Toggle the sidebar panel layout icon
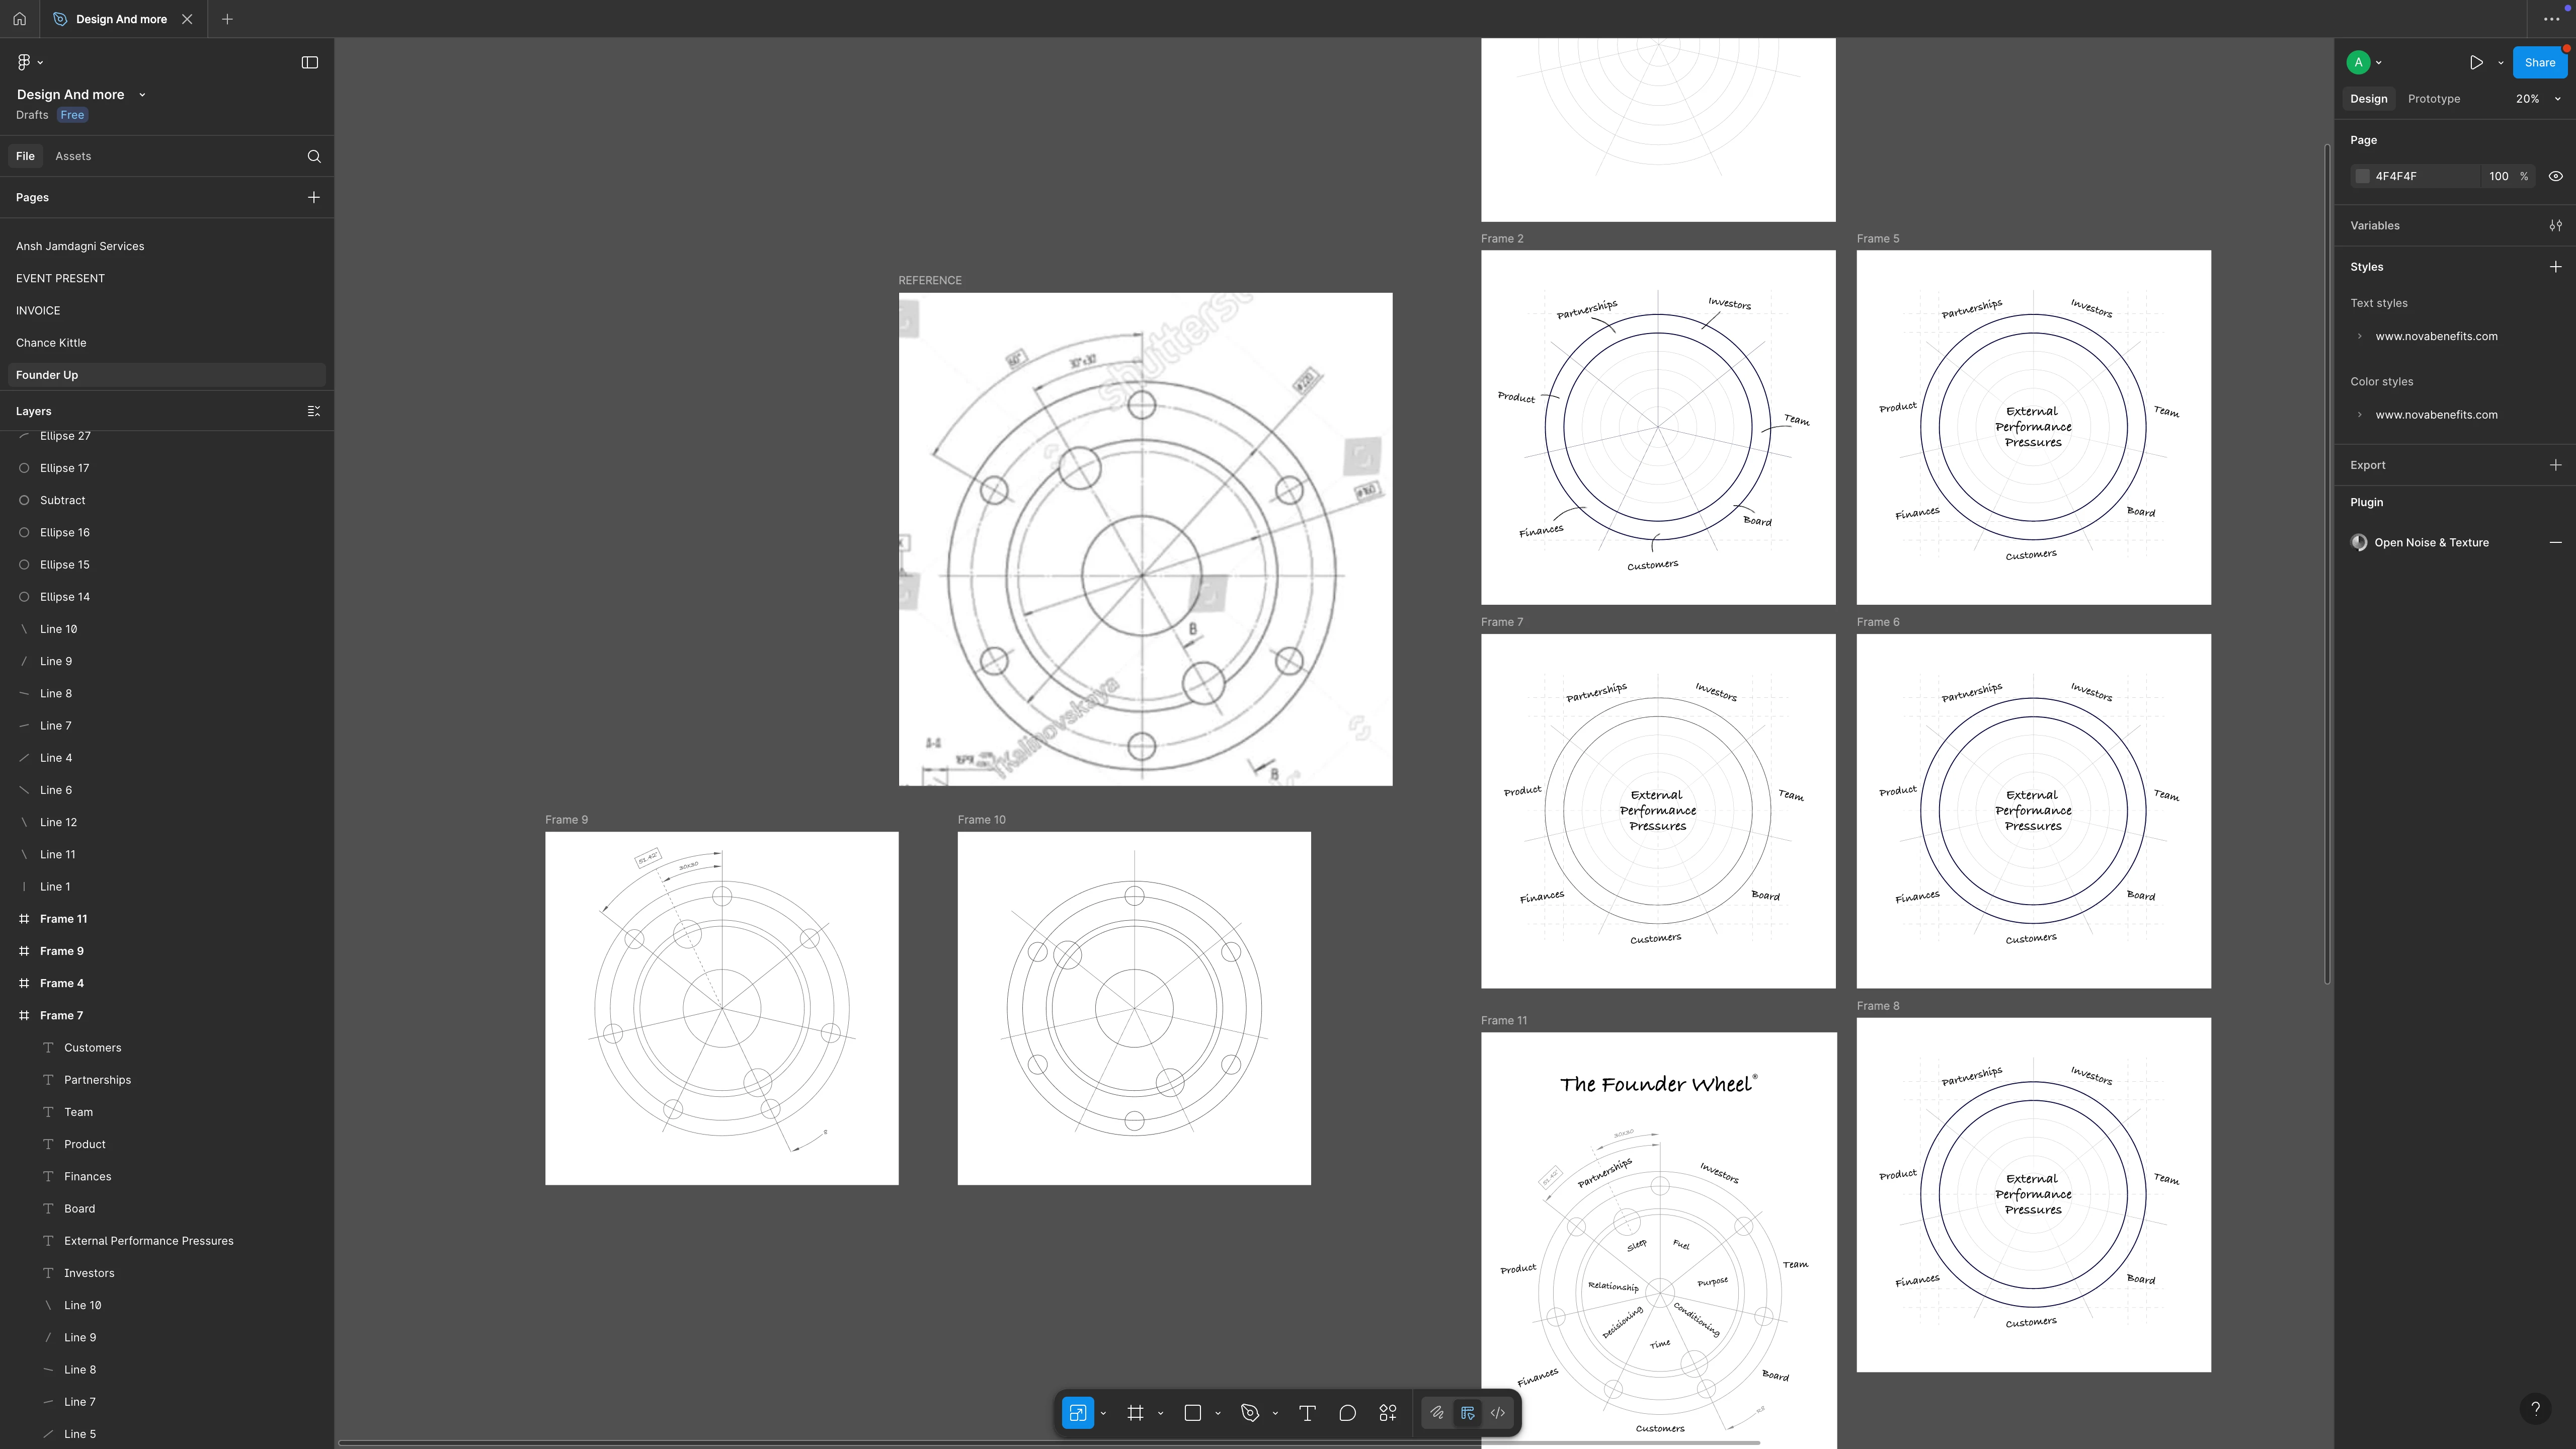The image size is (2576, 1449). [310, 62]
